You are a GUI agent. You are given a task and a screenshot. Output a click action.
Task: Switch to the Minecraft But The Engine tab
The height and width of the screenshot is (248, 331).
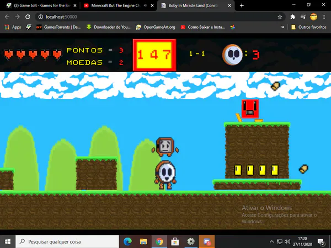(x=118, y=6)
